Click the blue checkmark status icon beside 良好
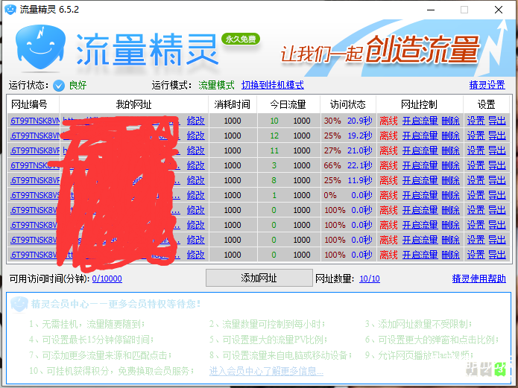The image size is (518, 388). 59,86
